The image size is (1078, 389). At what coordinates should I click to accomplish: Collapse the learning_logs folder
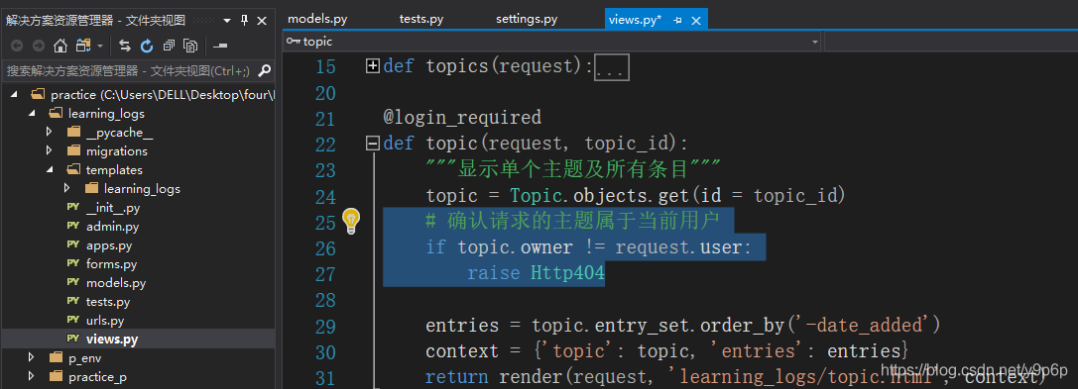32,113
